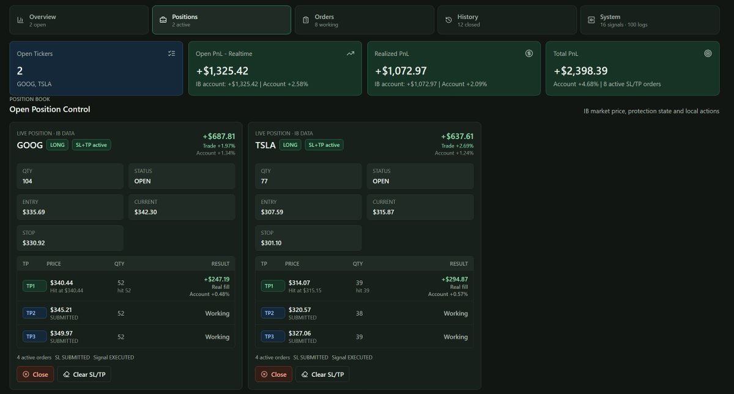Click the Orders tab clipboard icon
734x394 pixels.
[306, 20]
